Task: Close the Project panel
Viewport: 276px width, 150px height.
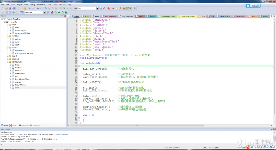Action: click(65, 16)
